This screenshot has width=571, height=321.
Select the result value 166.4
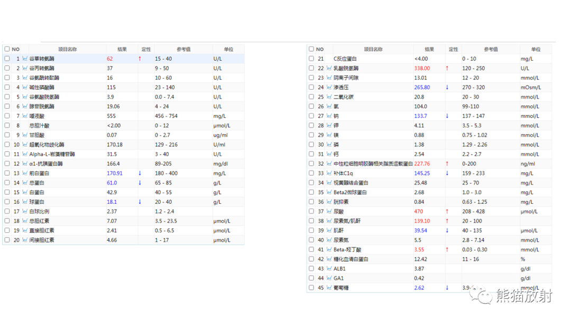[113, 164]
